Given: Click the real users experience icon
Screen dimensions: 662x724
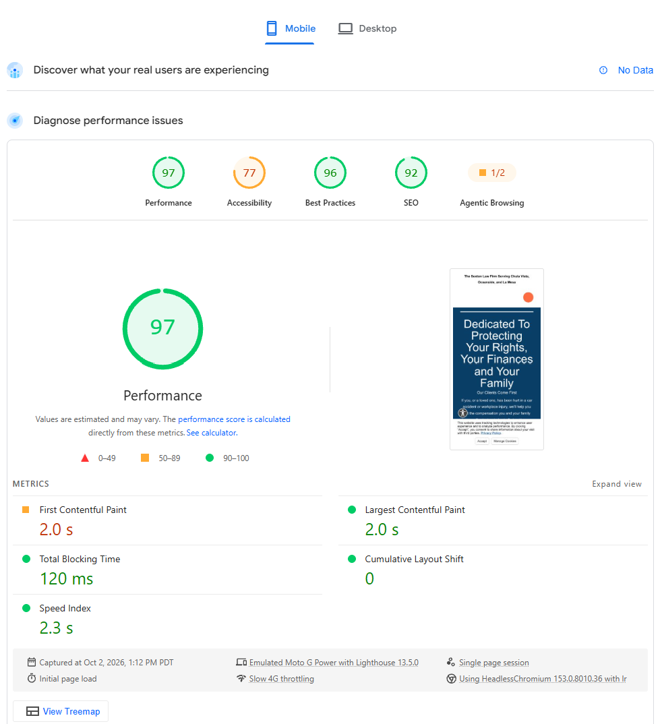Looking at the screenshot, I should (15, 70).
